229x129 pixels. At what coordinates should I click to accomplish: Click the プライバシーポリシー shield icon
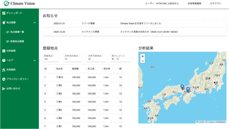click(x=4, y=79)
